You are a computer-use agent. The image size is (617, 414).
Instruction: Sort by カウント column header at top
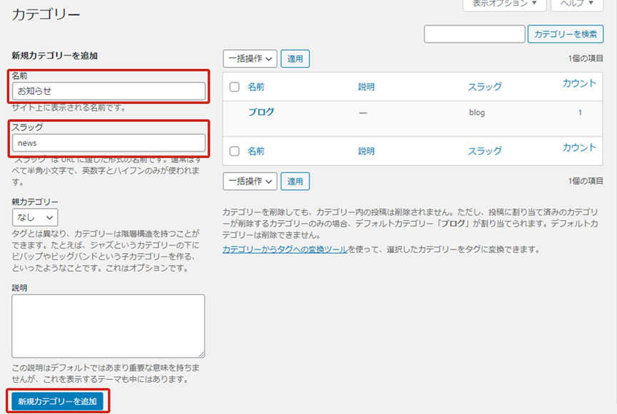579,83
